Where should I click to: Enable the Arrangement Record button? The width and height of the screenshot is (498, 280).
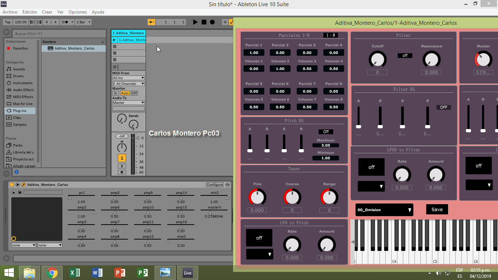pyautogui.click(x=212, y=22)
